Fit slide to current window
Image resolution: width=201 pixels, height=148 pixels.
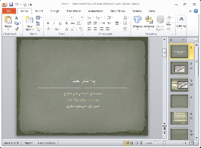(x=191, y=143)
